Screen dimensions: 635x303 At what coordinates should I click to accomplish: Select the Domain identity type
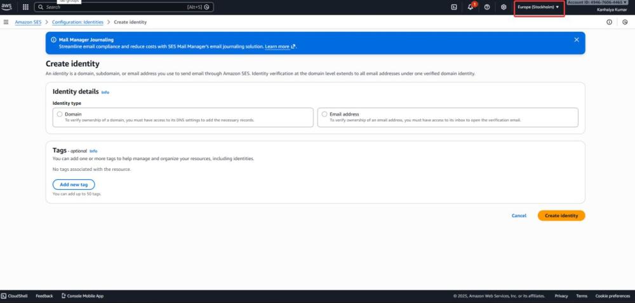(60, 114)
